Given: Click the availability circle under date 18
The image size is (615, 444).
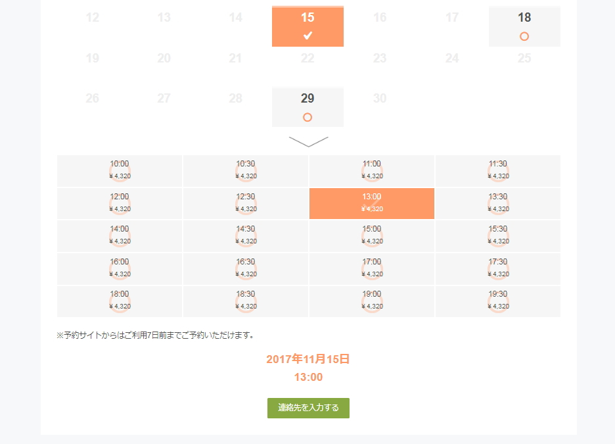Looking at the screenshot, I should [x=524, y=36].
